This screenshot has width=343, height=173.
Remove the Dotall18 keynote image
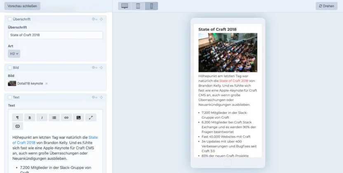pos(46,83)
